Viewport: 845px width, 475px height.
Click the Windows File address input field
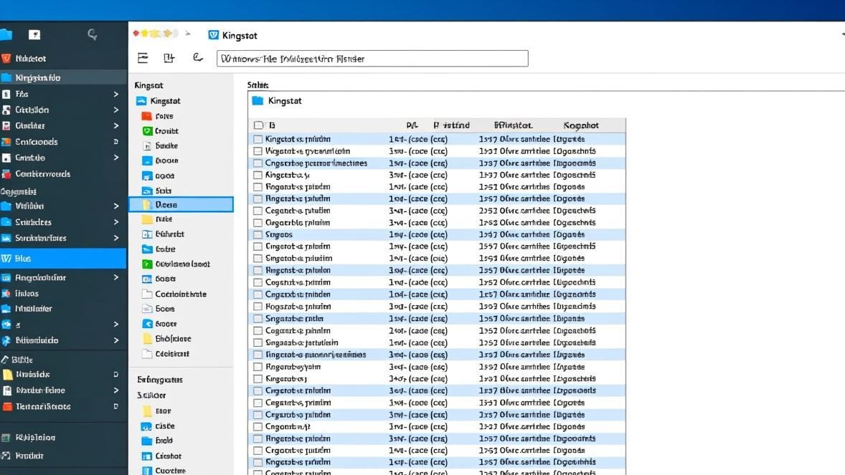(x=372, y=58)
